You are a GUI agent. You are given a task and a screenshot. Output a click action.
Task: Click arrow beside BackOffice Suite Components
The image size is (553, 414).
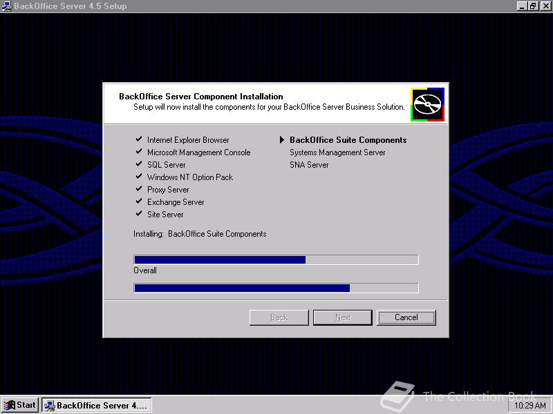coord(282,140)
